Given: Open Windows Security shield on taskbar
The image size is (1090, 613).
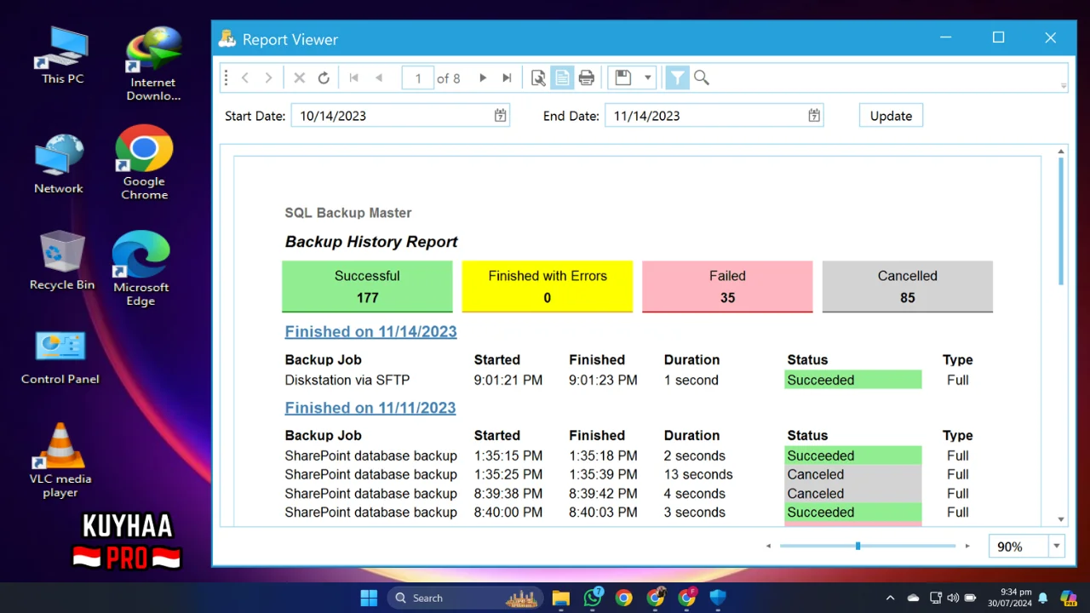Looking at the screenshot, I should pyautogui.click(x=718, y=598).
